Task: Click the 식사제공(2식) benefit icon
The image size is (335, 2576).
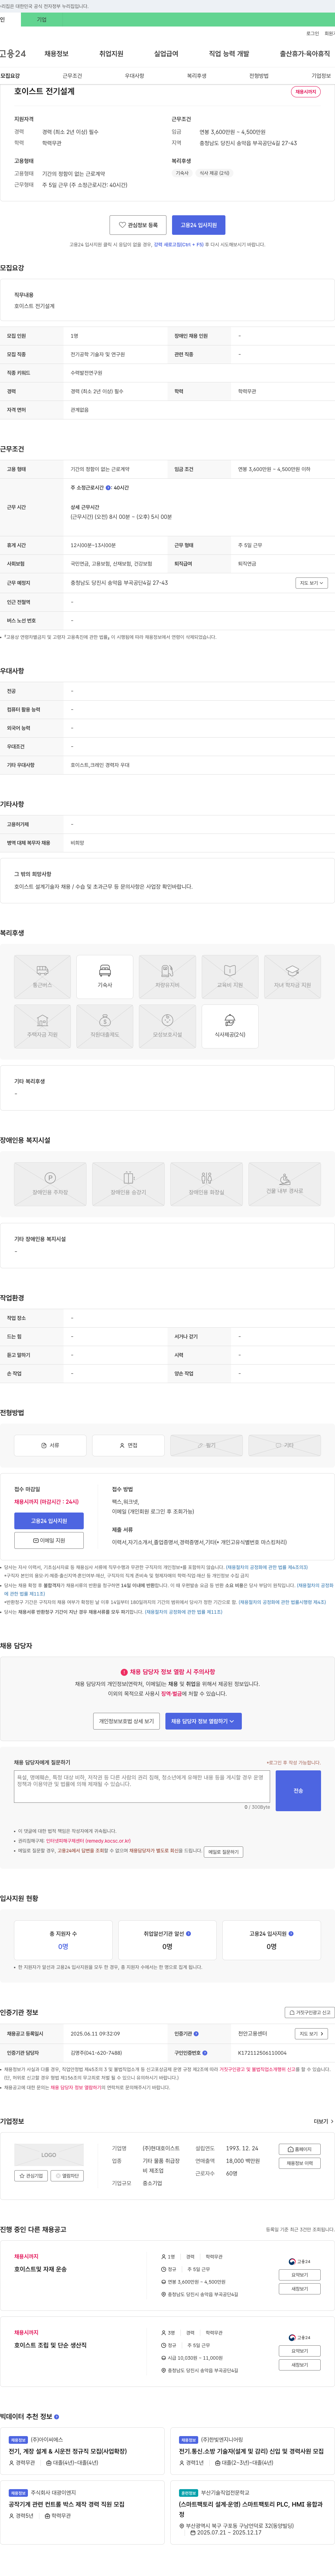Action: click(230, 1026)
